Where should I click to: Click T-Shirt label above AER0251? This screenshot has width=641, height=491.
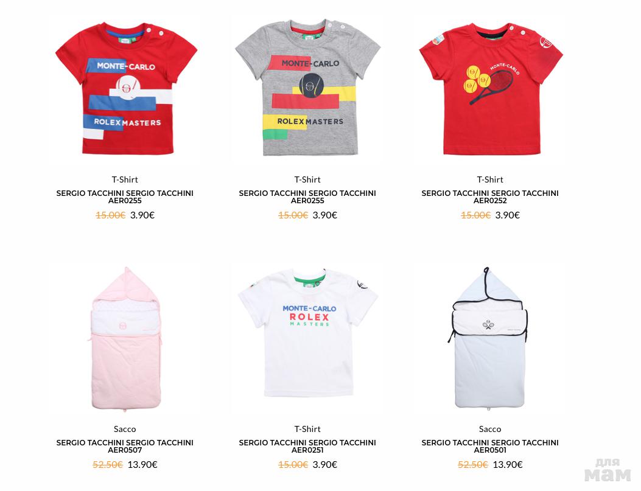(307, 429)
